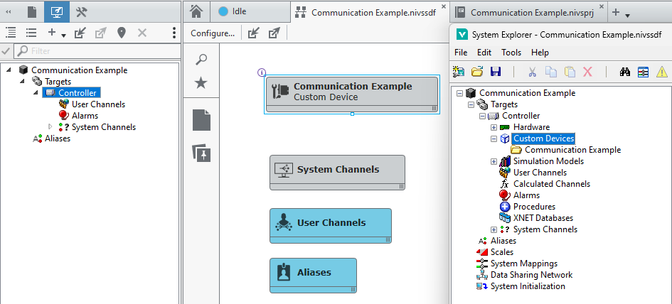The image size is (672, 304).
Task: Add a new tab with plus button
Action: [x=615, y=12]
